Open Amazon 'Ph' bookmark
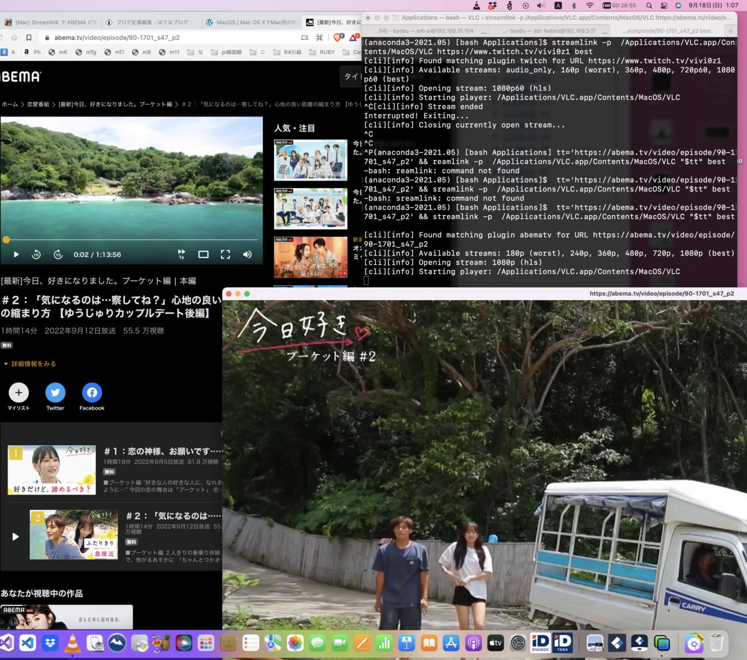Image resolution: width=747 pixels, height=660 pixels. 32,52
